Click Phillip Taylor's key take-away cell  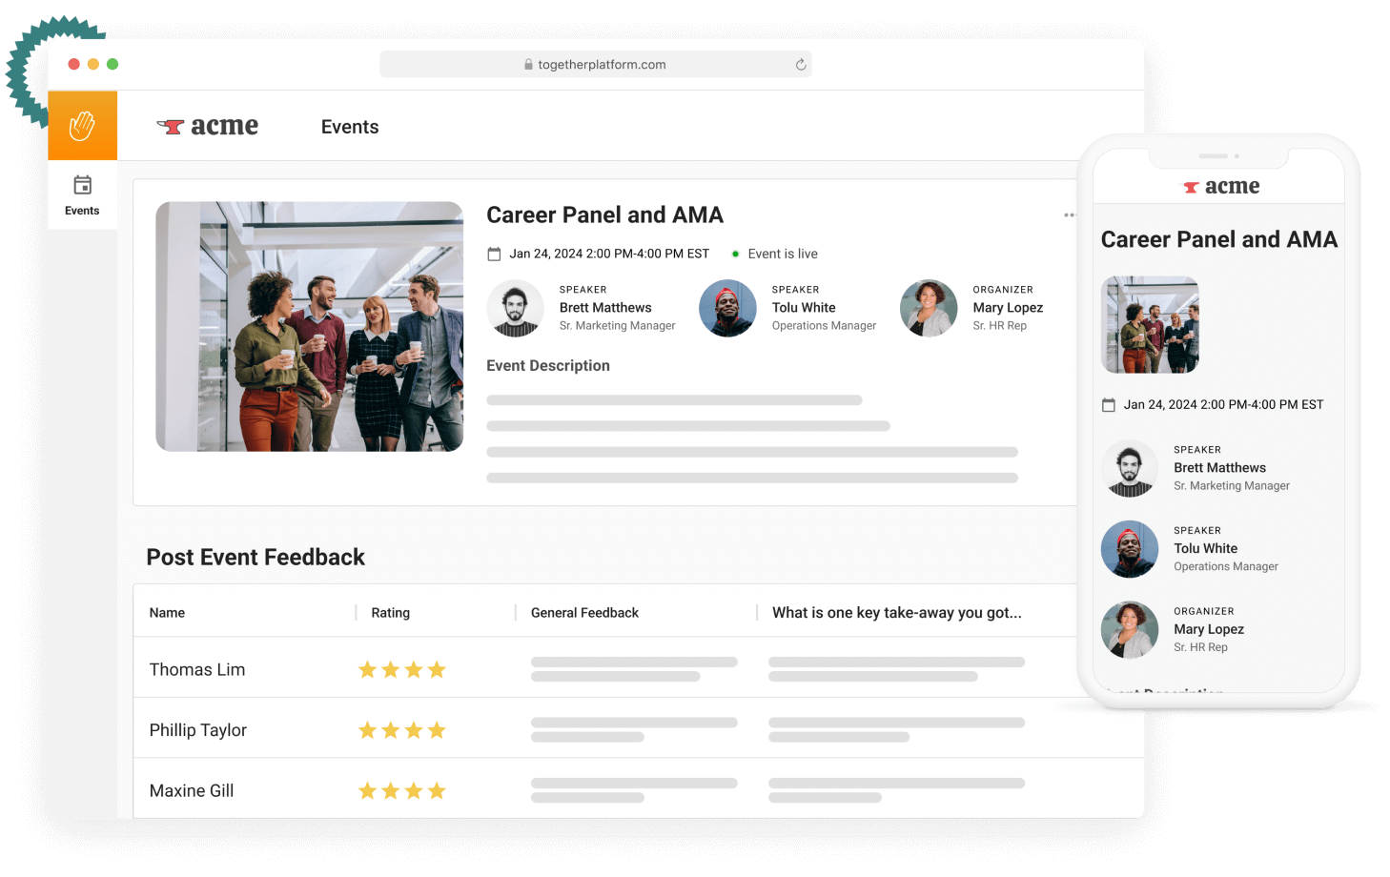[x=897, y=730]
